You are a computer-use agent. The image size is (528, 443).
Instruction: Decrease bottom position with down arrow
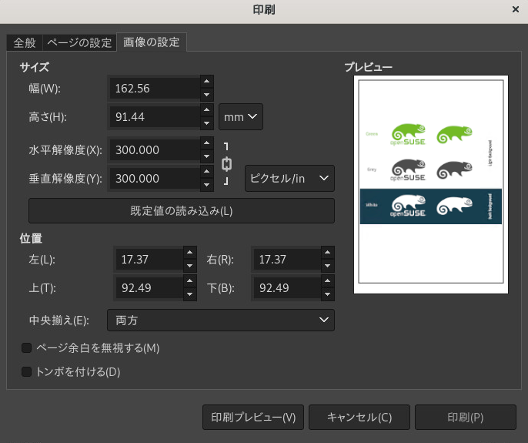click(x=328, y=294)
